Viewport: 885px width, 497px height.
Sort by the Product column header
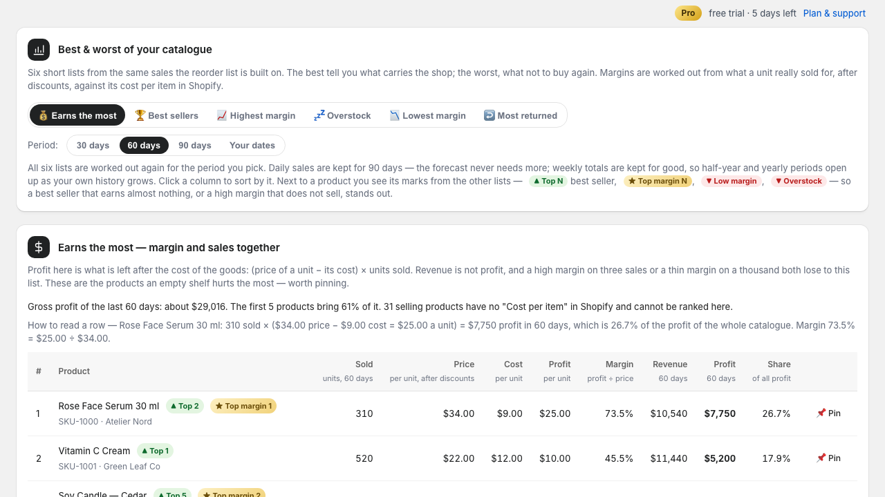[x=74, y=371]
